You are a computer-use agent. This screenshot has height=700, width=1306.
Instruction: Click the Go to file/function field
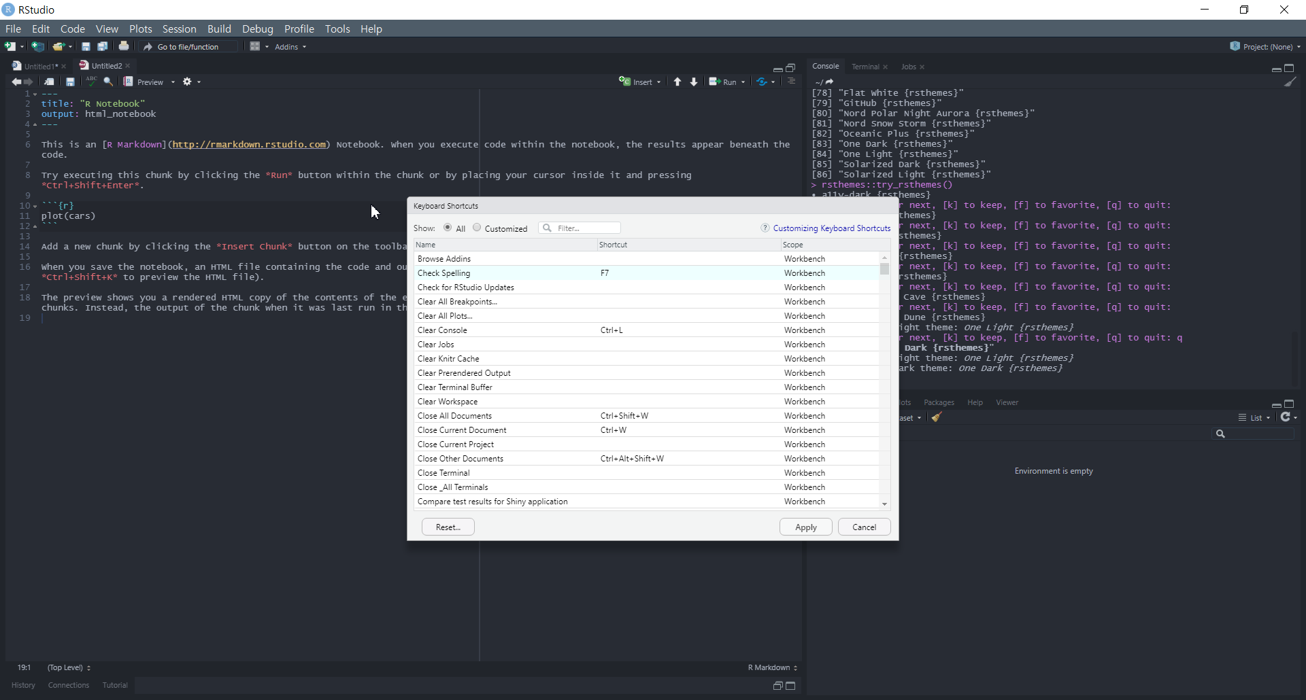(189, 47)
